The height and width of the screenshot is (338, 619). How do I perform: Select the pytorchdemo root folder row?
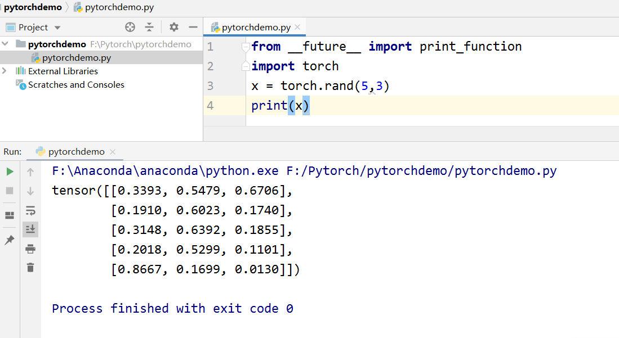point(101,44)
